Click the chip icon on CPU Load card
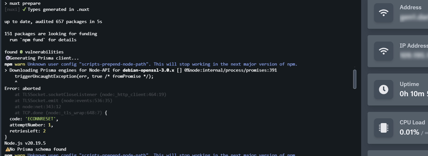Image resolution: width=428 pixels, height=156 pixels. pos(383,128)
